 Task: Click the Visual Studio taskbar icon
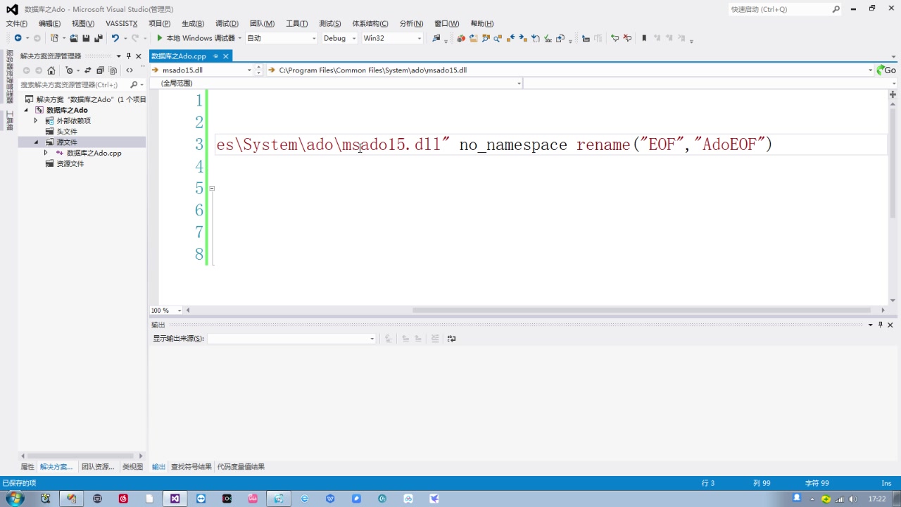tap(175, 499)
